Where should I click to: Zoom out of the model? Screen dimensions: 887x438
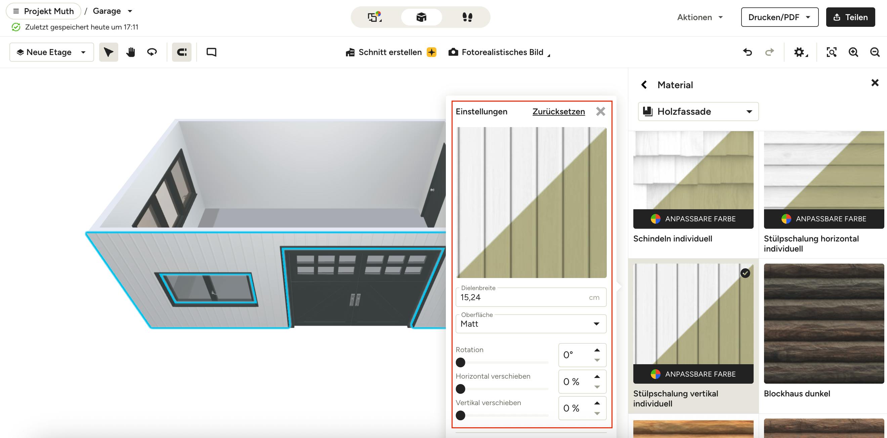tap(875, 52)
